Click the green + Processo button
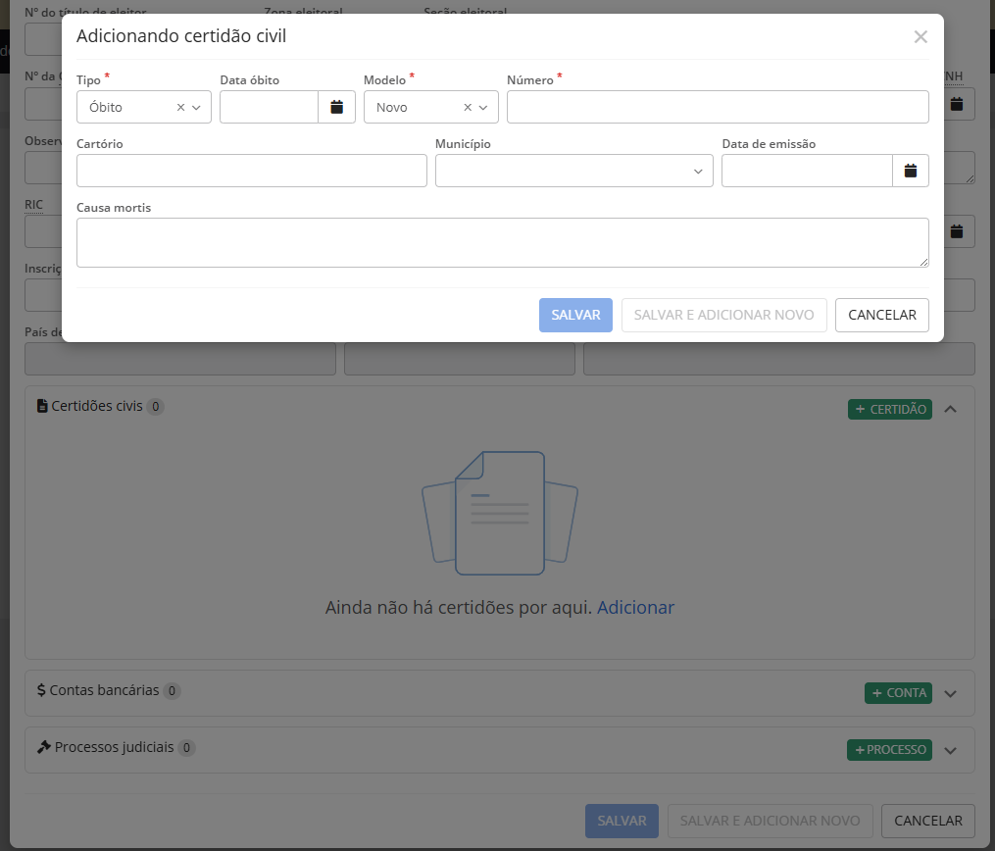Image resolution: width=995 pixels, height=851 pixels. (889, 750)
